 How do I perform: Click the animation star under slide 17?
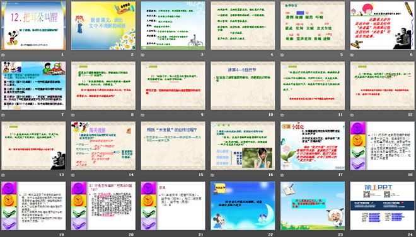pos(282,175)
